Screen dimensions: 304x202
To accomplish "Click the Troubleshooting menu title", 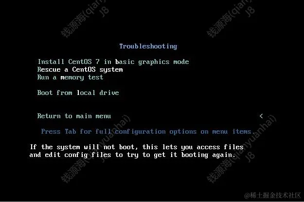I will point(148,47).
